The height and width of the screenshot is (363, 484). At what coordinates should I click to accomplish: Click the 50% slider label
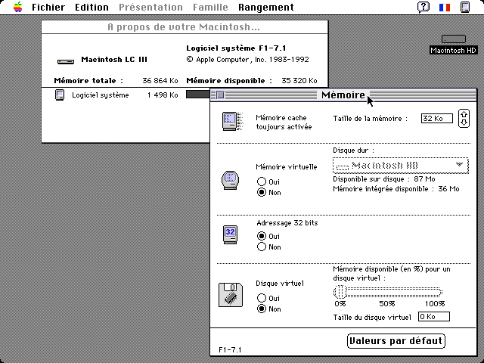pyautogui.click(x=387, y=304)
